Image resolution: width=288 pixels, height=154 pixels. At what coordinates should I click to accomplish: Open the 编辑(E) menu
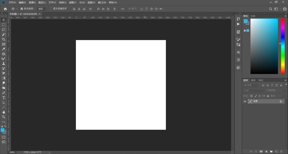[x=22, y=3]
